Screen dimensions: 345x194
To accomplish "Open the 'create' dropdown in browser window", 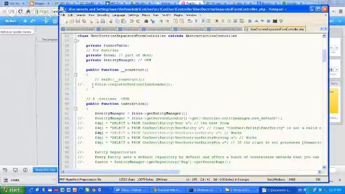I will click(54, 180).
